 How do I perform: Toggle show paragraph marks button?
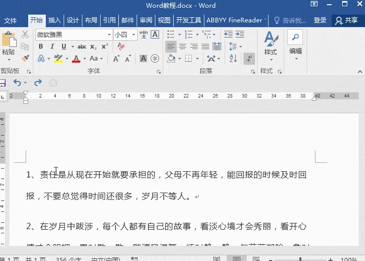pyautogui.click(x=249, y=58)
